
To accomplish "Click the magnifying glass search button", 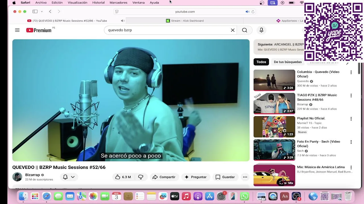I will 245,30.
